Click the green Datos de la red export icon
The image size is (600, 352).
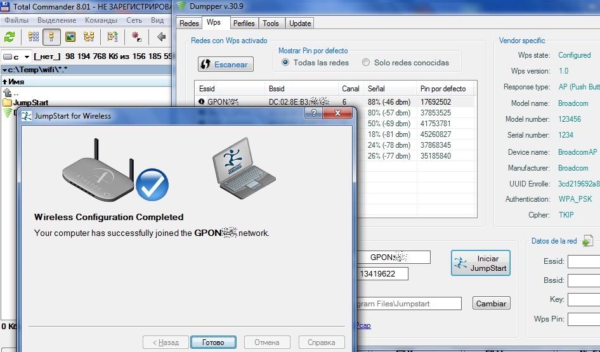point(588,240)
